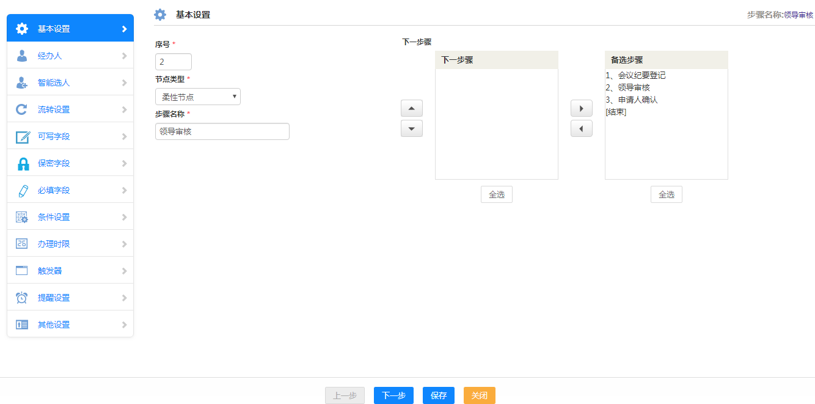The image size is (815, 404).
Task: Click the window icon for 触发器
Action: [x=22, y=271]
